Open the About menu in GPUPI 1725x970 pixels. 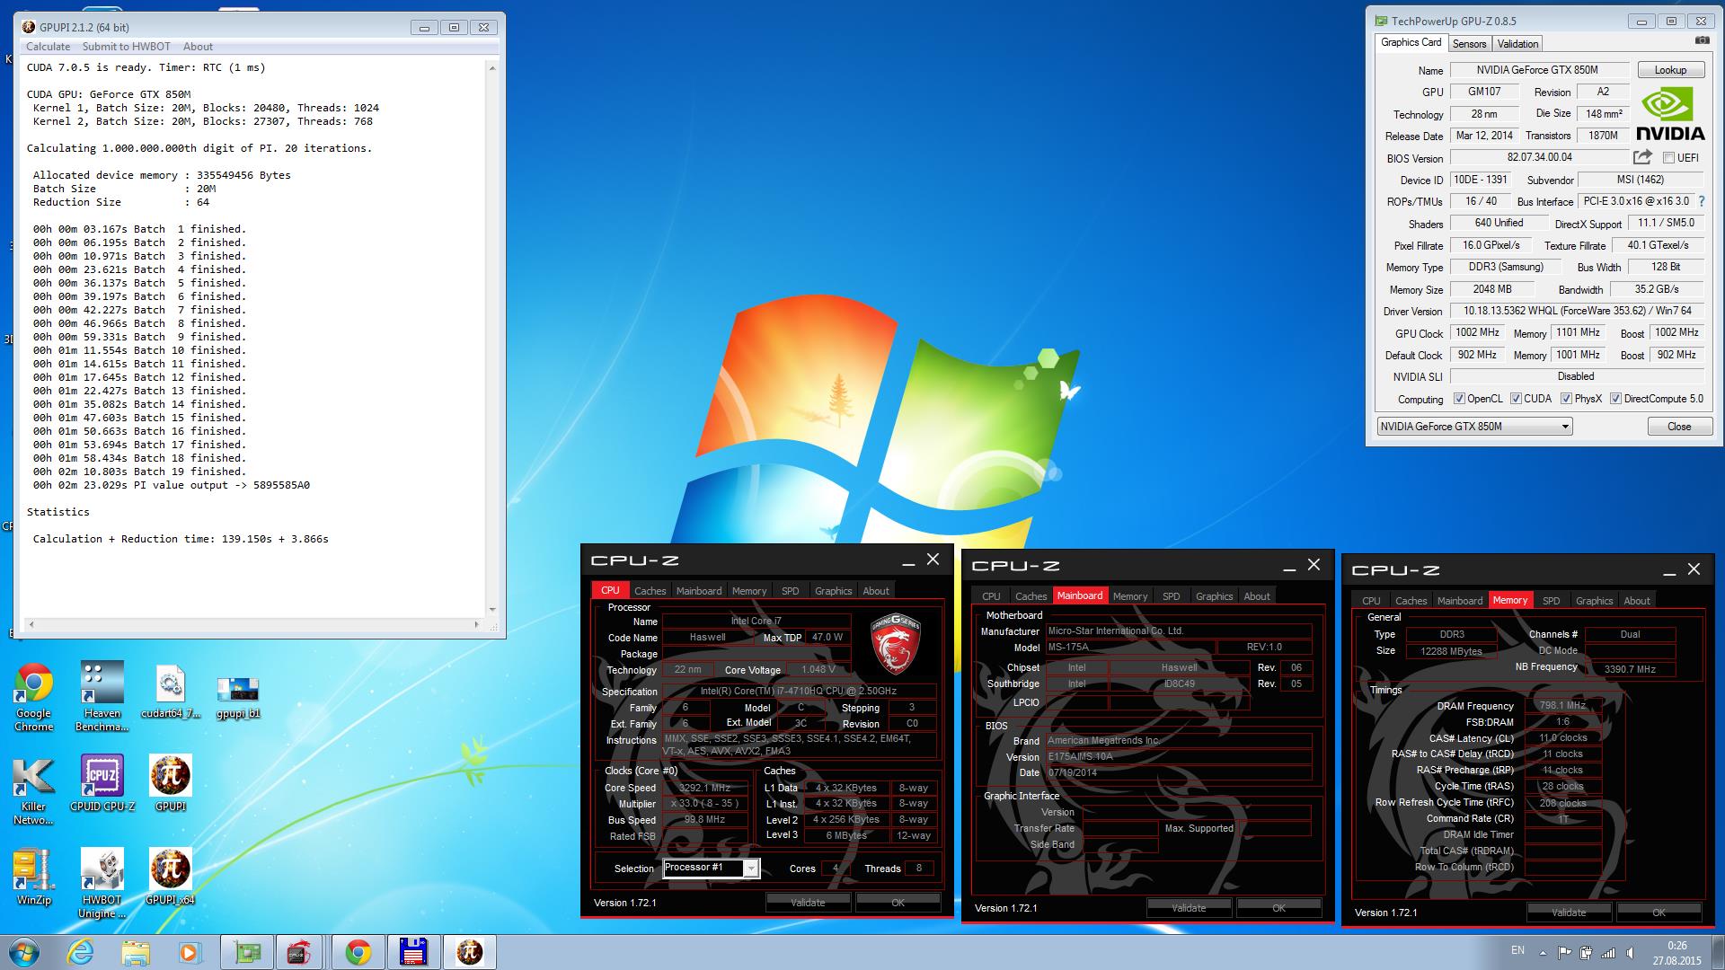pyautogui.click(x=198, y=47)
